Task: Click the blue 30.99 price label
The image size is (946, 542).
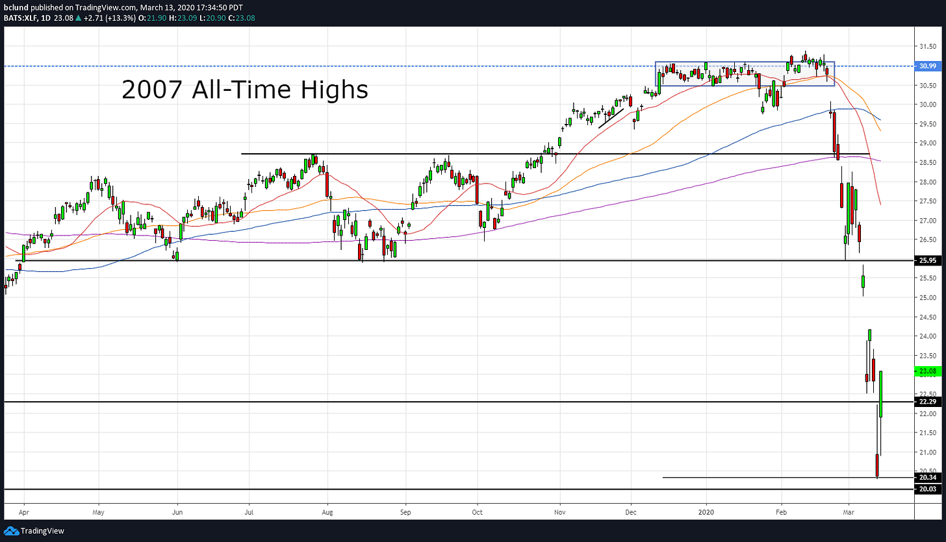Action: pyautogui.click(x=929, y=66)
